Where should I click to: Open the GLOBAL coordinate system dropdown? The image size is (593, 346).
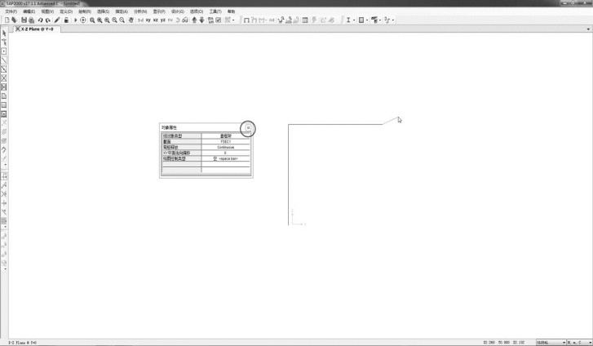point(551,342)
